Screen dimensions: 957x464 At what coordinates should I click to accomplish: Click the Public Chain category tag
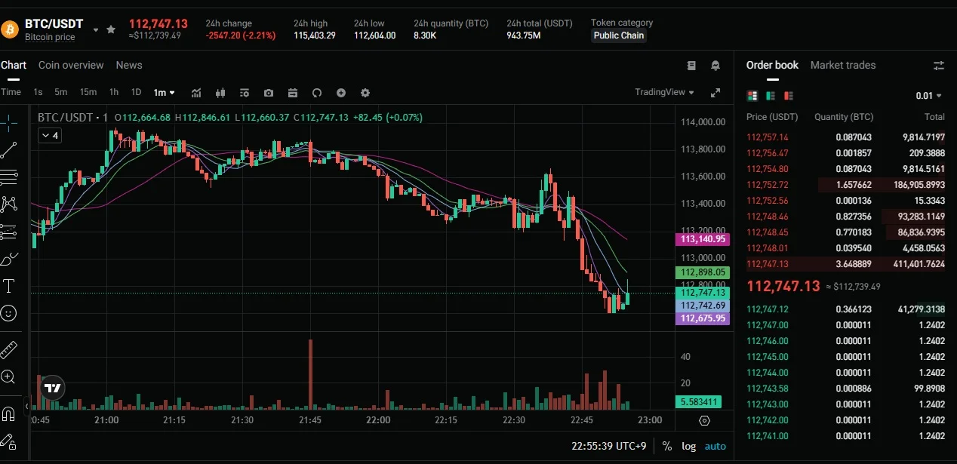(x=619, y=35)
